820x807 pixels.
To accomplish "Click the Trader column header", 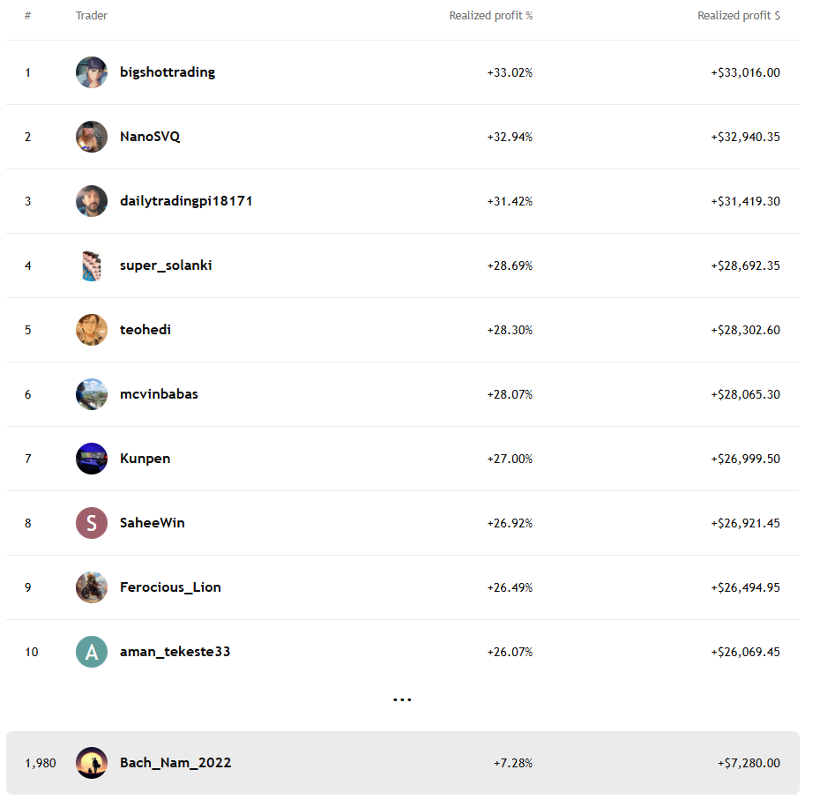I will tap(92, 16).
